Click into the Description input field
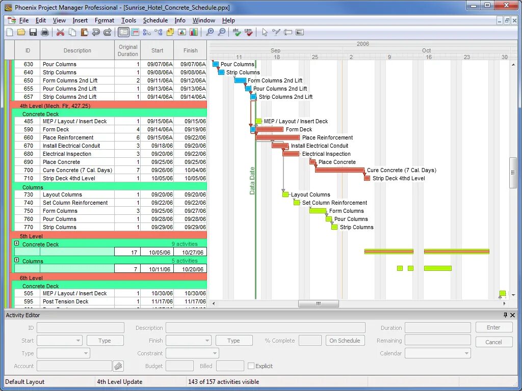The image size is (522, 391). (x=266, y=327)
